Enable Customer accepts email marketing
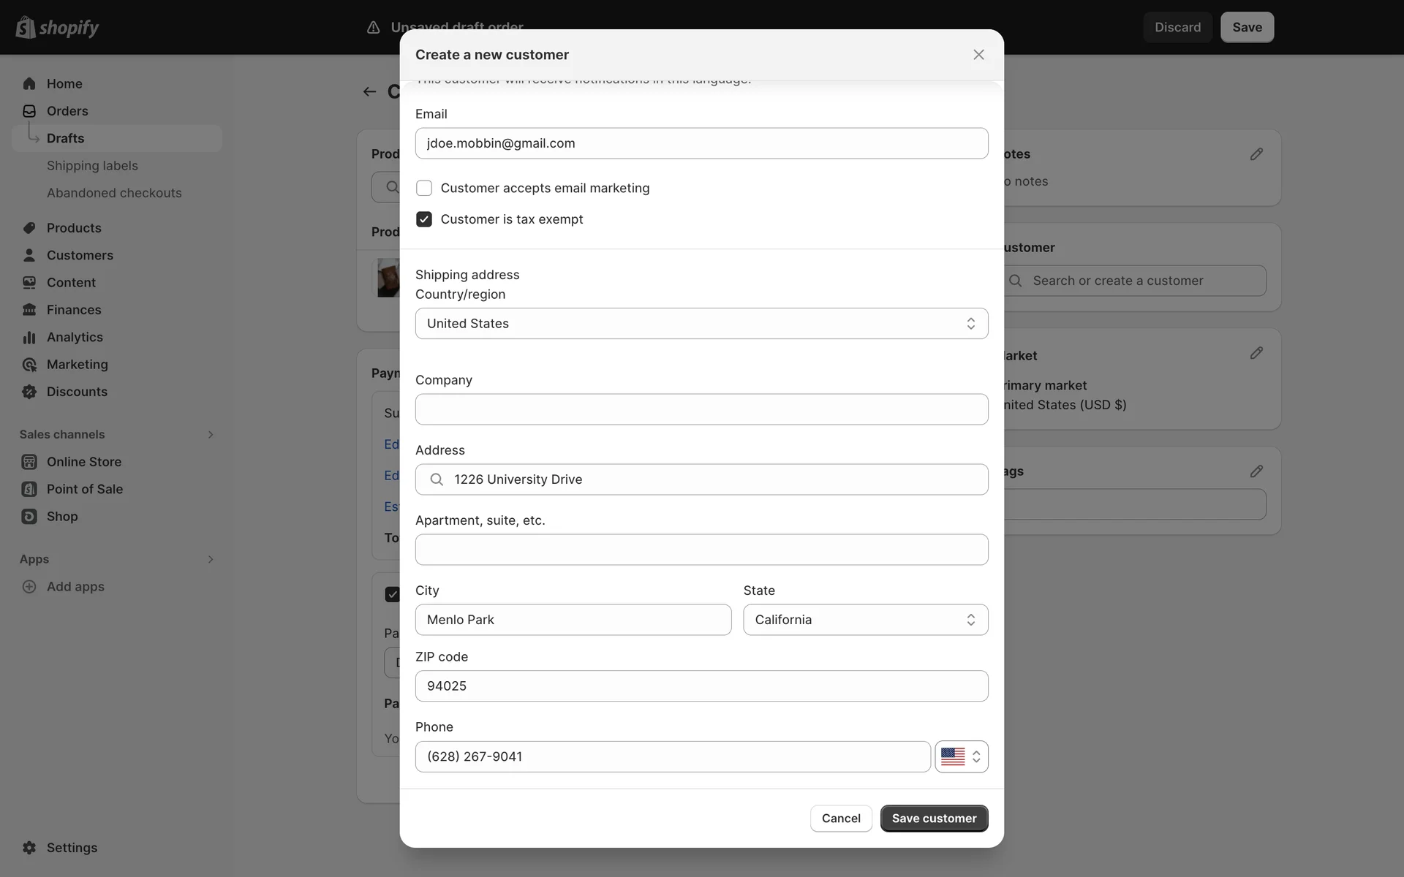Viewport: 1404px width, 877px height. tap(424, 188)
